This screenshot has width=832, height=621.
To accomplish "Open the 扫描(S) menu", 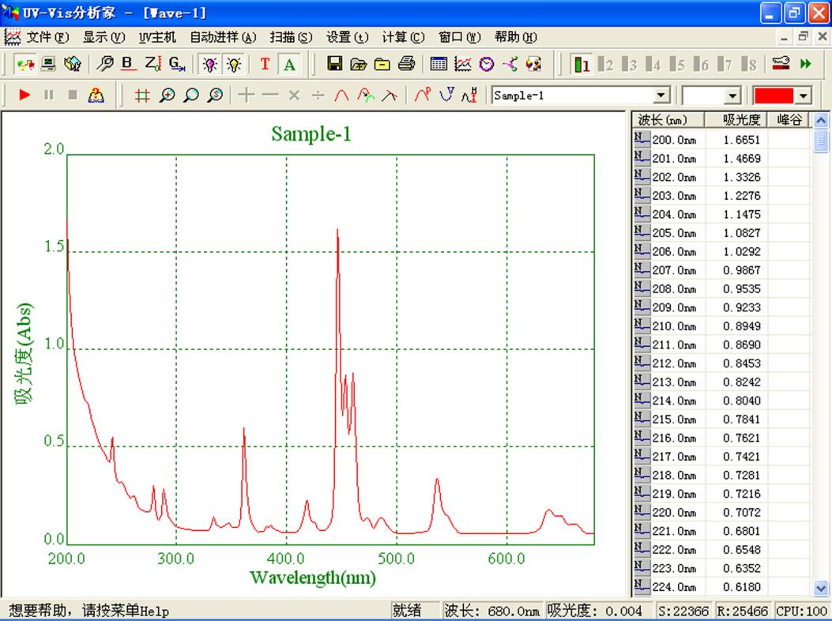I will [291, 37].
